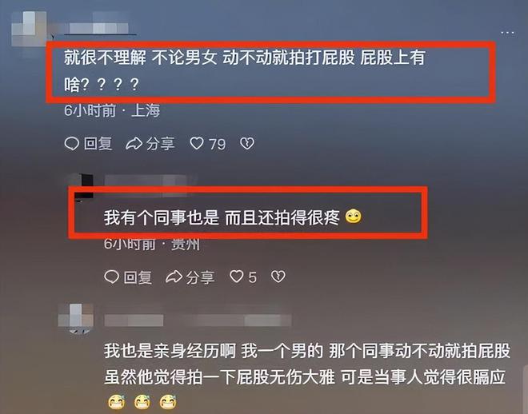This screenshot has height=414, width=528.
Task: Open the third commenter's blurred avatar
Action: pos(76,318)
